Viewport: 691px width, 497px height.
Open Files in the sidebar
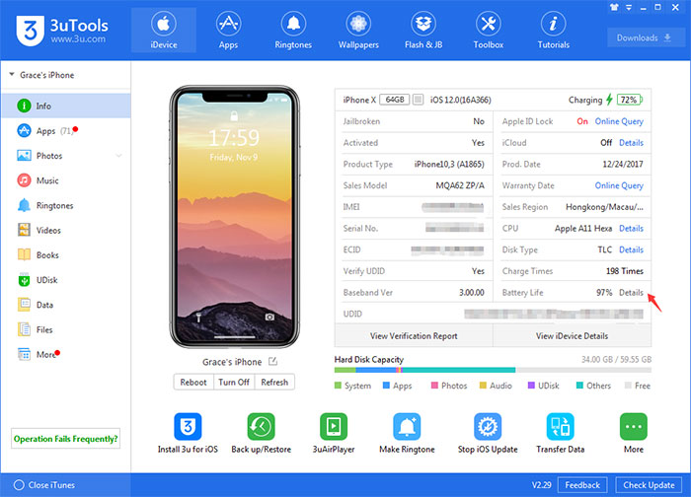coord(66,329)
